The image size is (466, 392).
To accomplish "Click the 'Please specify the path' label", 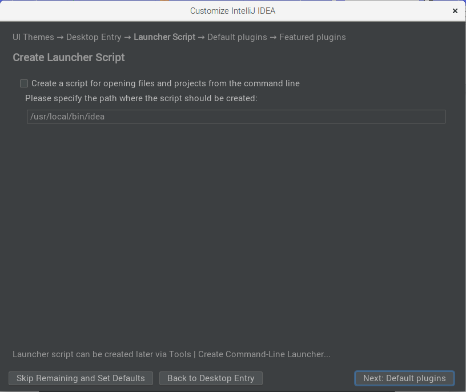I will (x=141, y=98).
